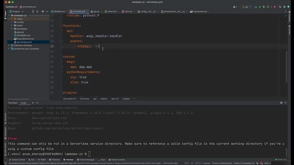This screenshot has width=294, height=165.
Task: Add a new terminal session
Action: click(x=33, y=103)
